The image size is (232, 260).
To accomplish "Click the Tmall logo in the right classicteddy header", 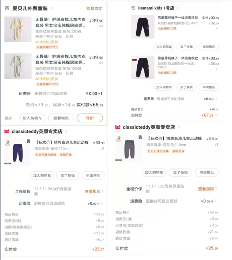I will click(x=118, y=127).
